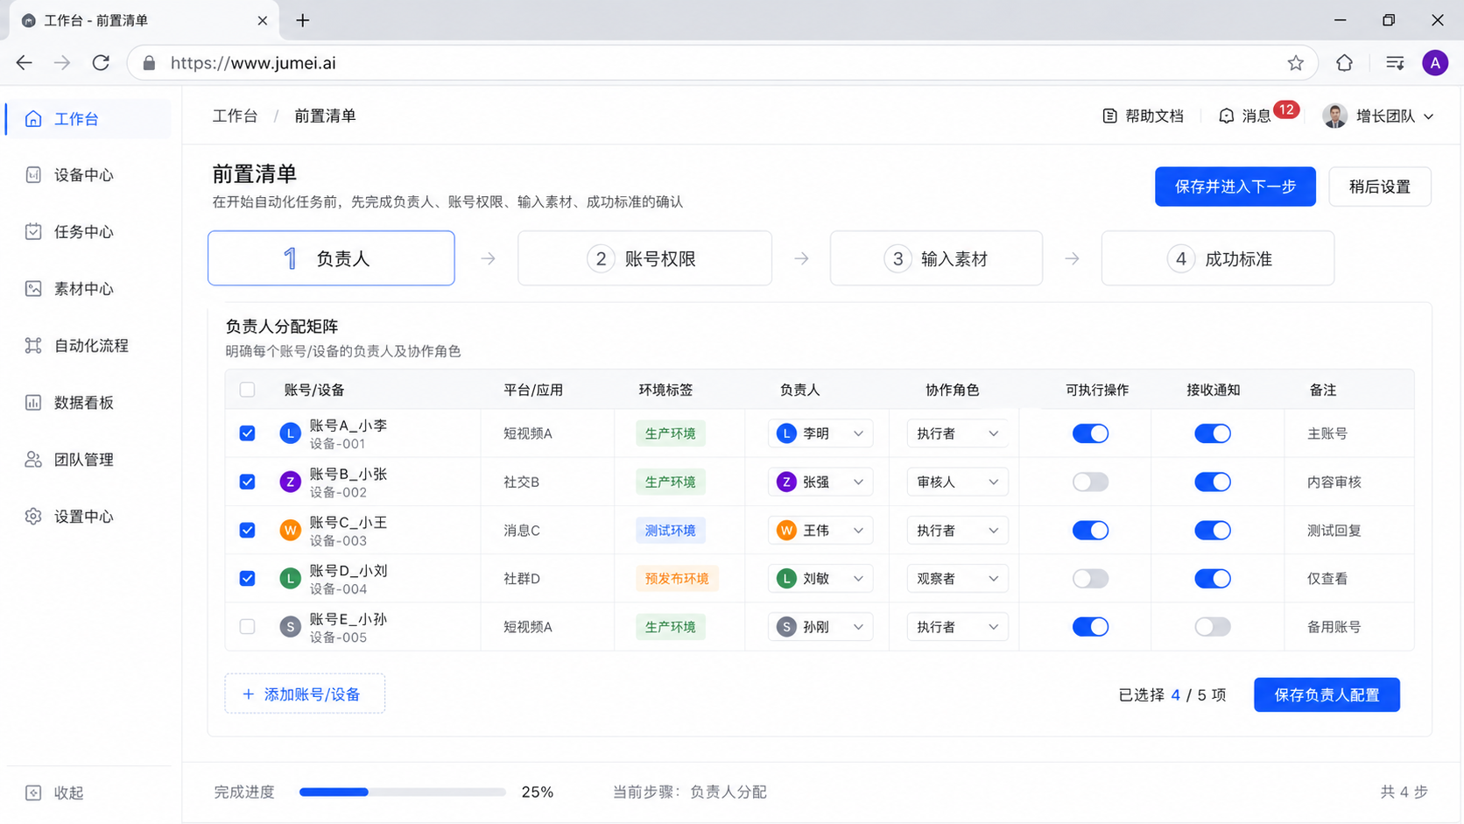Click 保存并进入下一步 button
1464x824 pixels.
coord(1235,187)
